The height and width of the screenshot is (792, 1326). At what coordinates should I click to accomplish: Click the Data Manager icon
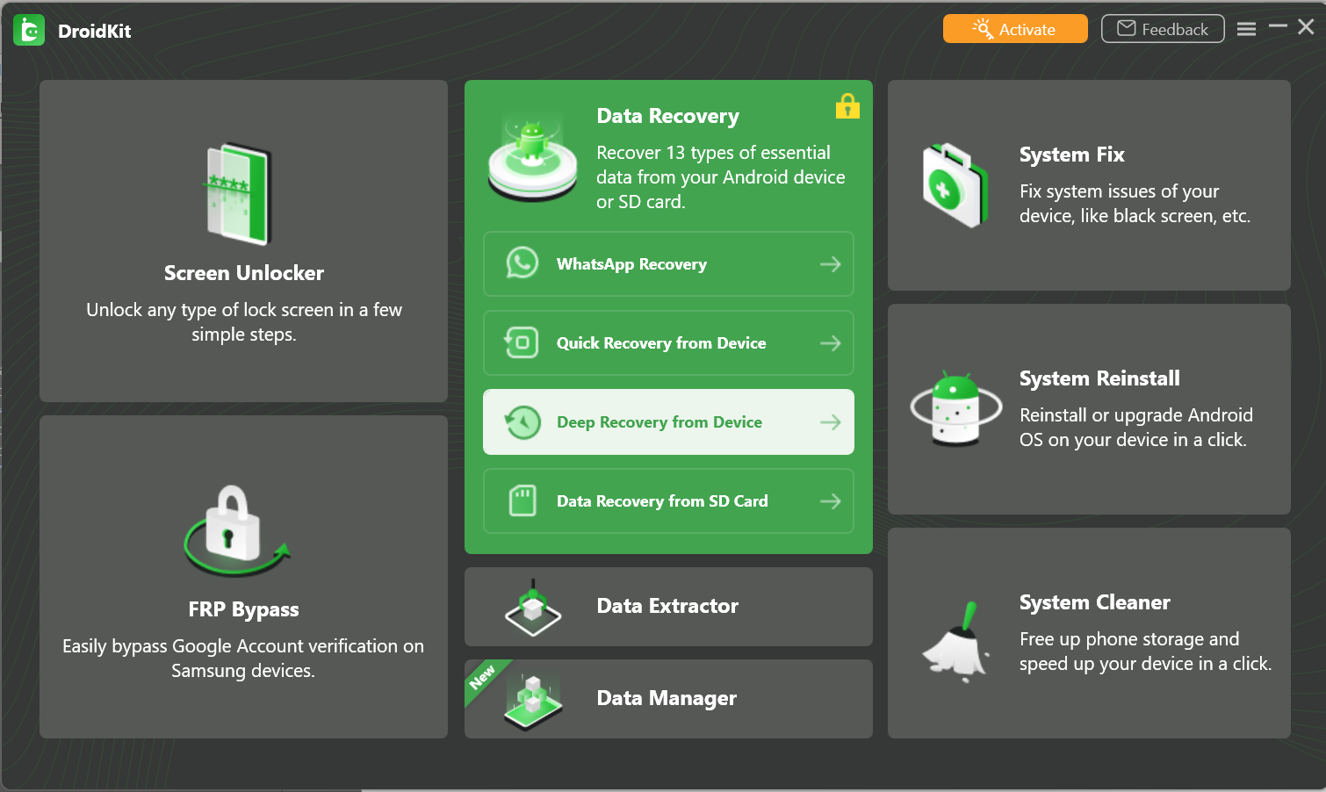tap(533, 702)
